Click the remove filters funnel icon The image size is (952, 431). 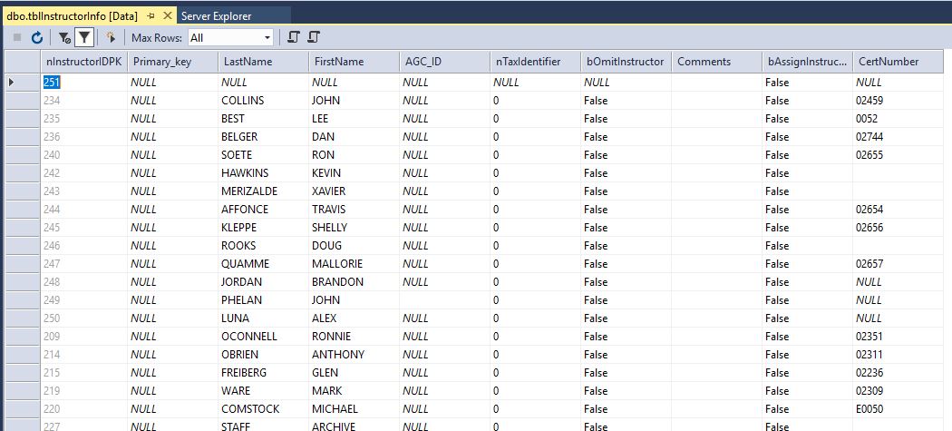[x=63, y=38]
